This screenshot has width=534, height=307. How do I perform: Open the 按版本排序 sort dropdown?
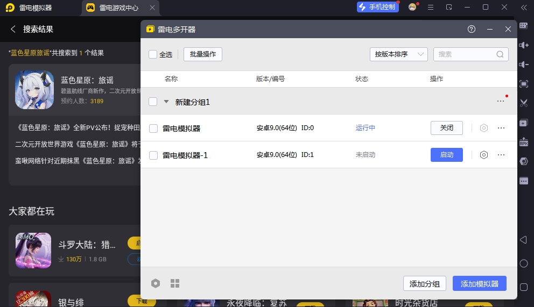(398, 54)
